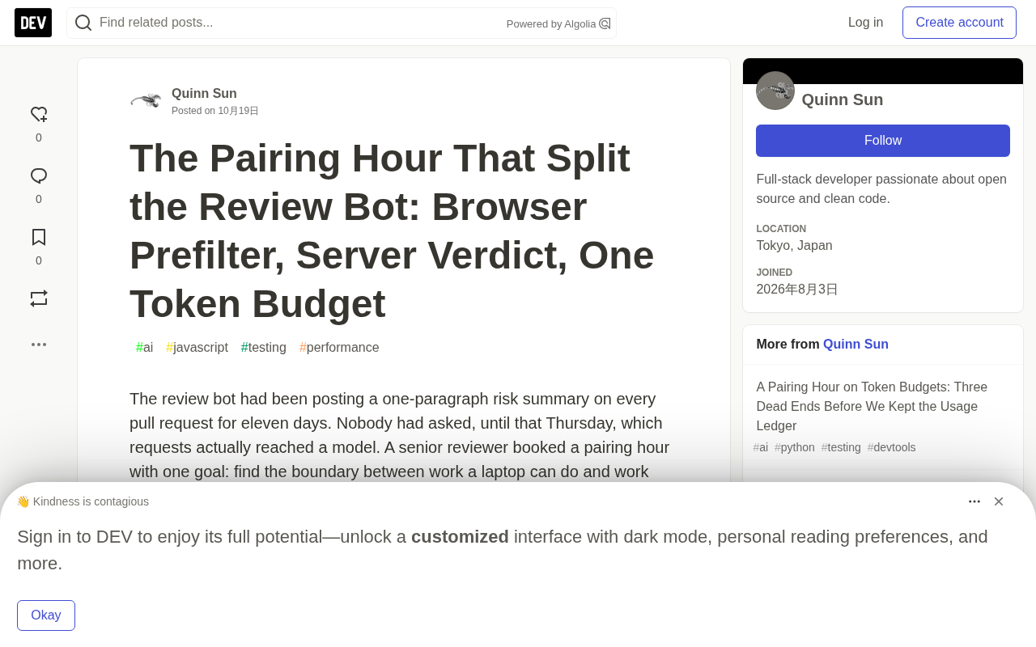1036x647 pixels.
Task: Open the Log in page
Action: coord(865,23)
